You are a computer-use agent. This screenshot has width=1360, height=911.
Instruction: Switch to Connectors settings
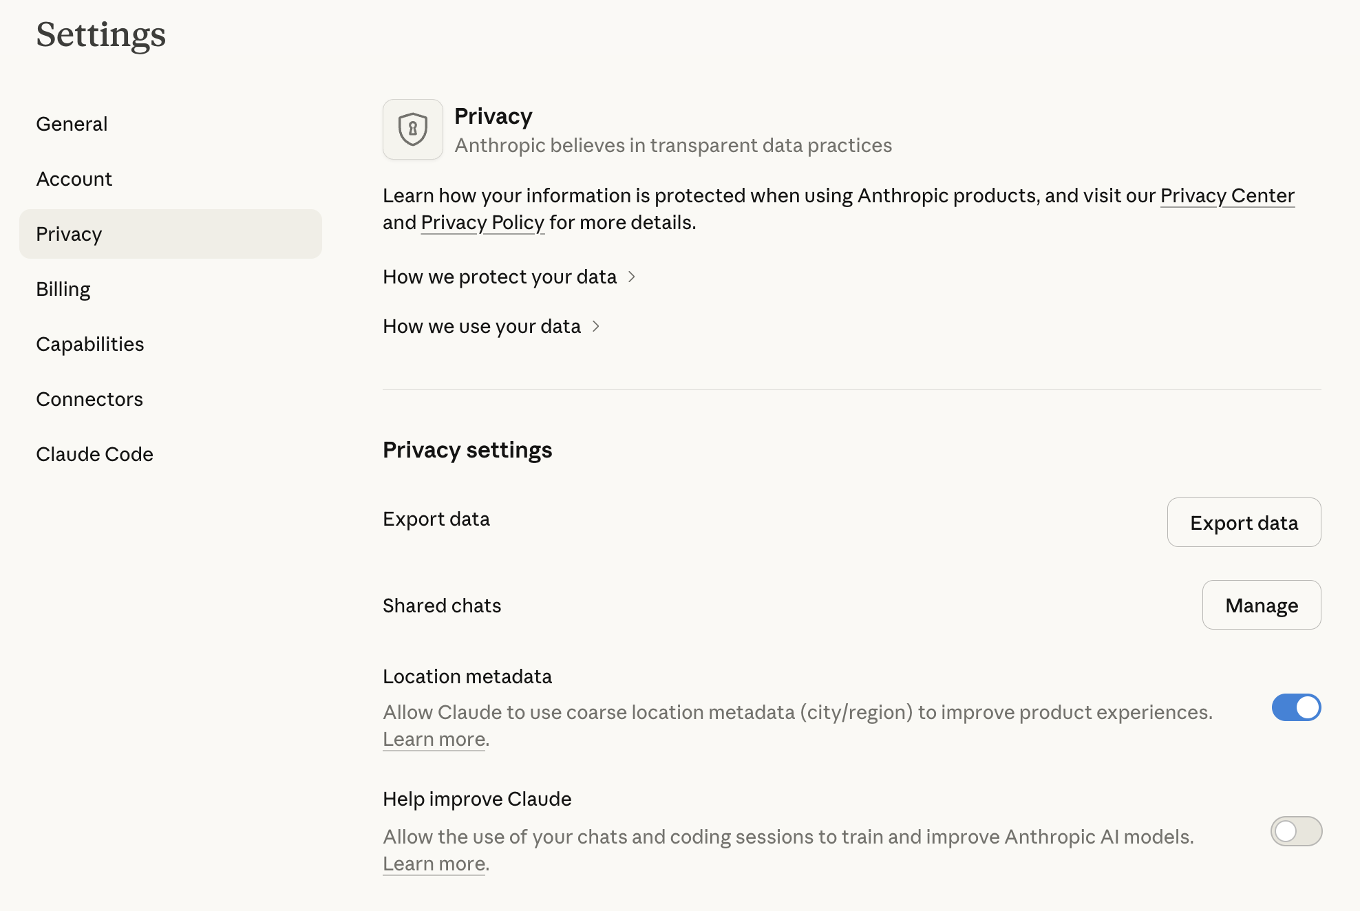[89, 399]
